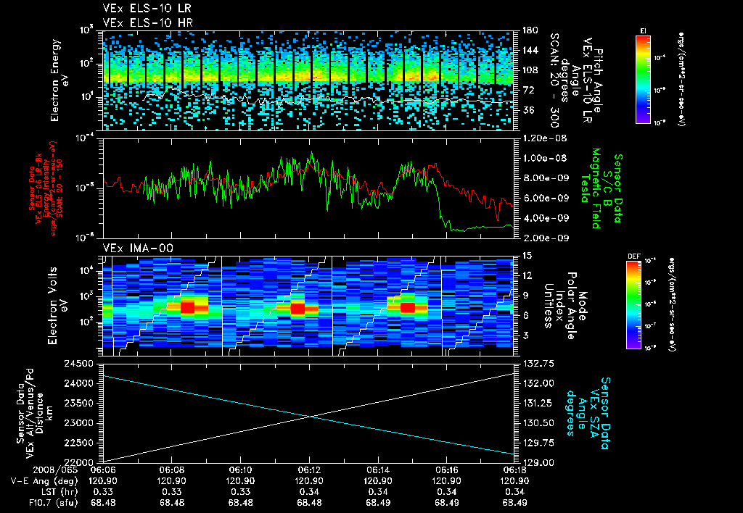Click the 180 pitch angle tick label
The width and height of the screenshot is (743, 513).
tap(529, 30)
